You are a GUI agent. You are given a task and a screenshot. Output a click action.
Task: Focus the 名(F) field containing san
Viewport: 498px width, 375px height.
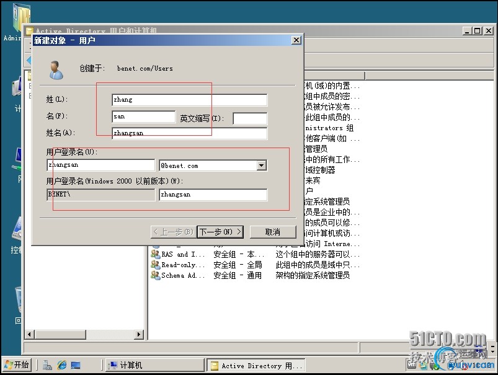tap(143, 117)
